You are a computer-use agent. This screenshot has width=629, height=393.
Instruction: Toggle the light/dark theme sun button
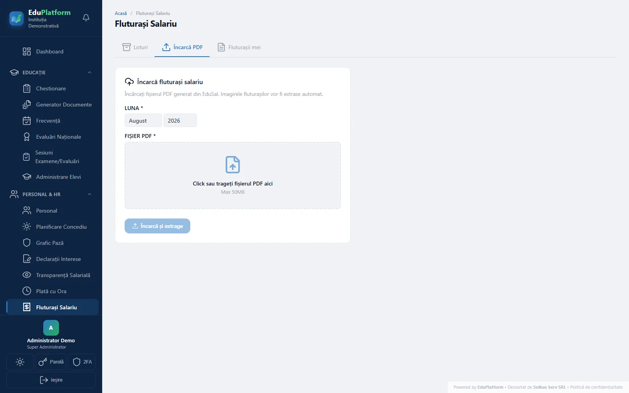coord(20,362)
